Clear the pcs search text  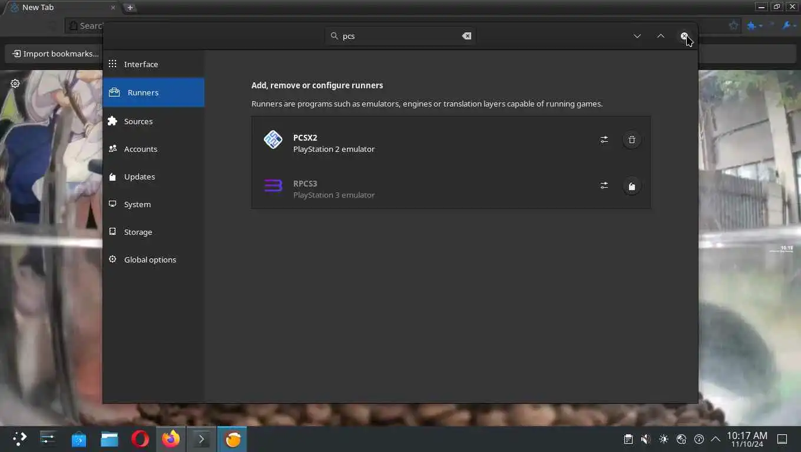pyautogui.click(x=466, y=36)
